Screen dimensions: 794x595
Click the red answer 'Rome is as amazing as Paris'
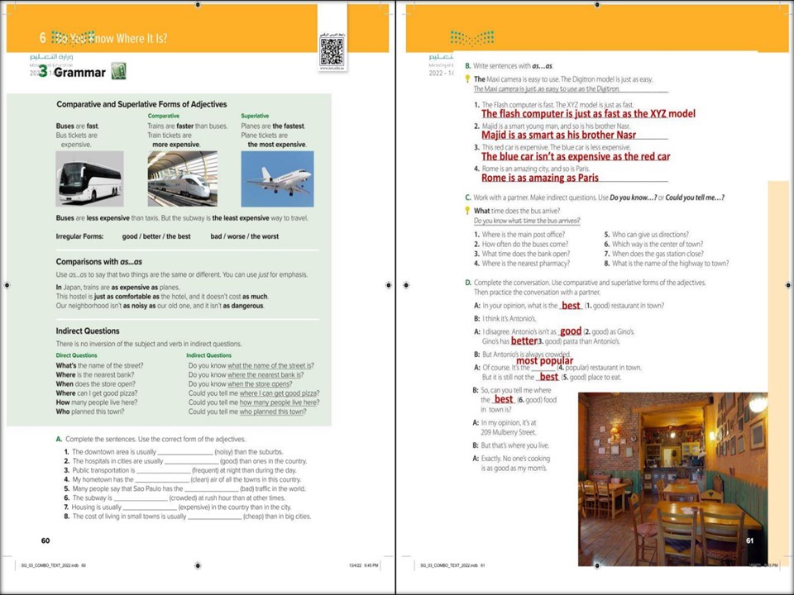(539, 178)
